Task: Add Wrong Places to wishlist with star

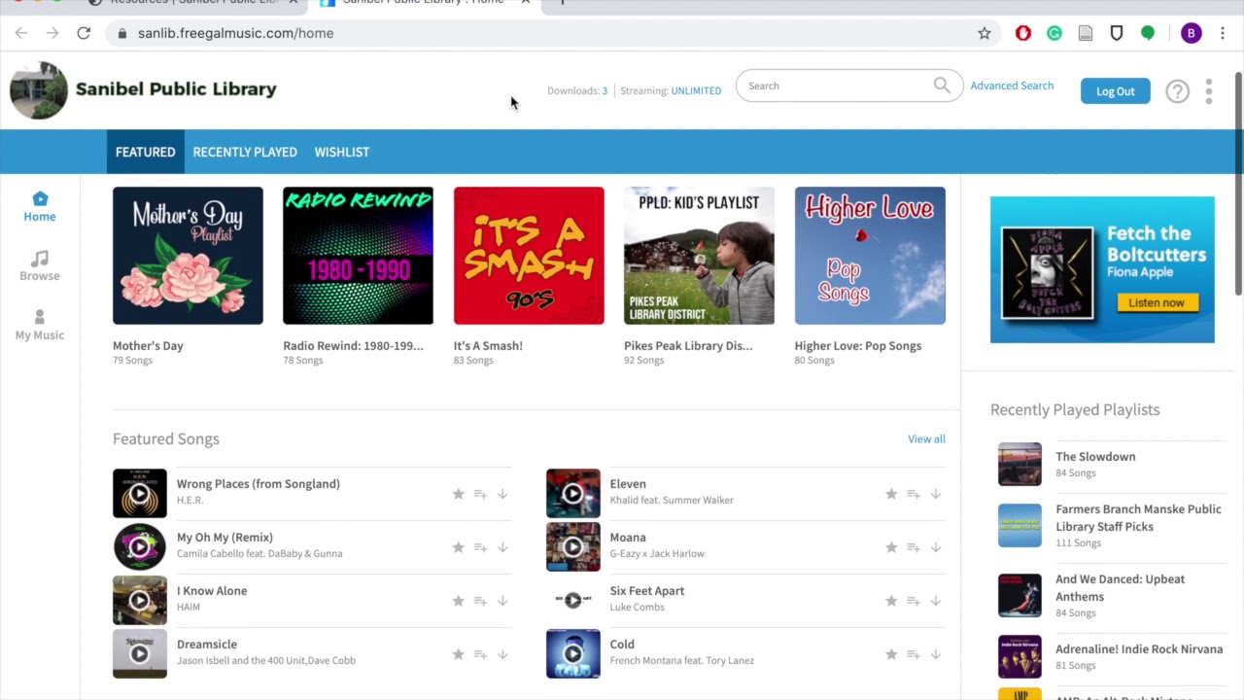Action: coord(458,494)
